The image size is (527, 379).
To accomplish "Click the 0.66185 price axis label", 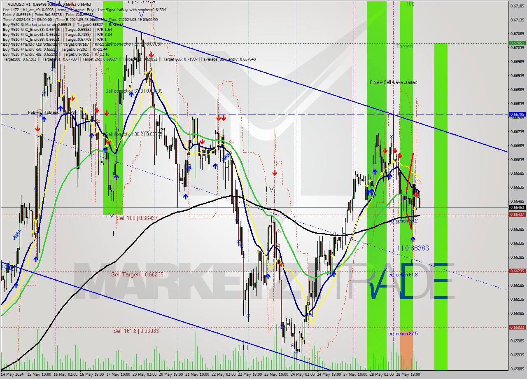I will click(517, 285).
